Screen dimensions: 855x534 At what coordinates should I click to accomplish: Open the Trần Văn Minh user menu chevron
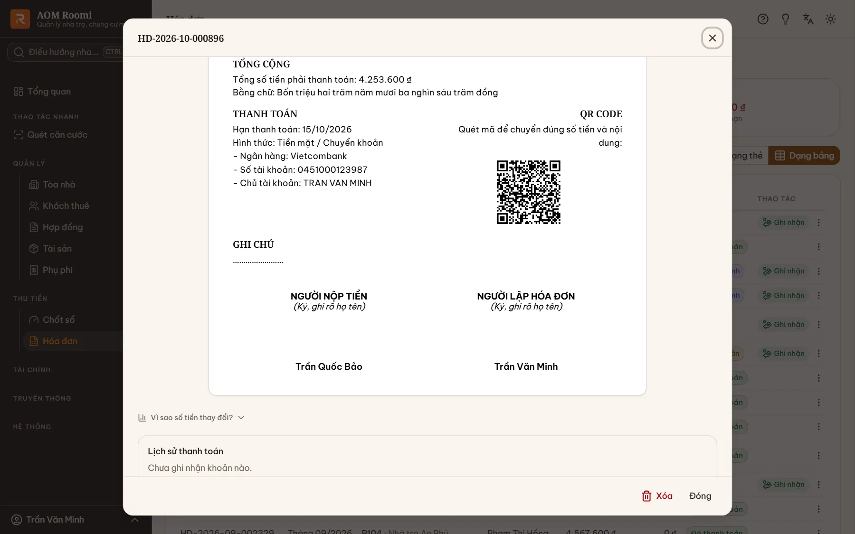(134, 520)
